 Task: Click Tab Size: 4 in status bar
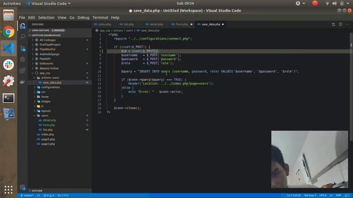point(310,196)
